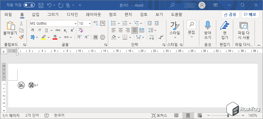The height and width of the screenshot is (119, 263).
Task: Toggle strikethrough formatting
Action: [58, 30]
